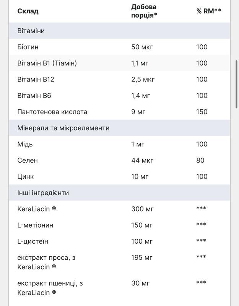Click the "L-цистеїн" ingredient name

tap(33, 241)
